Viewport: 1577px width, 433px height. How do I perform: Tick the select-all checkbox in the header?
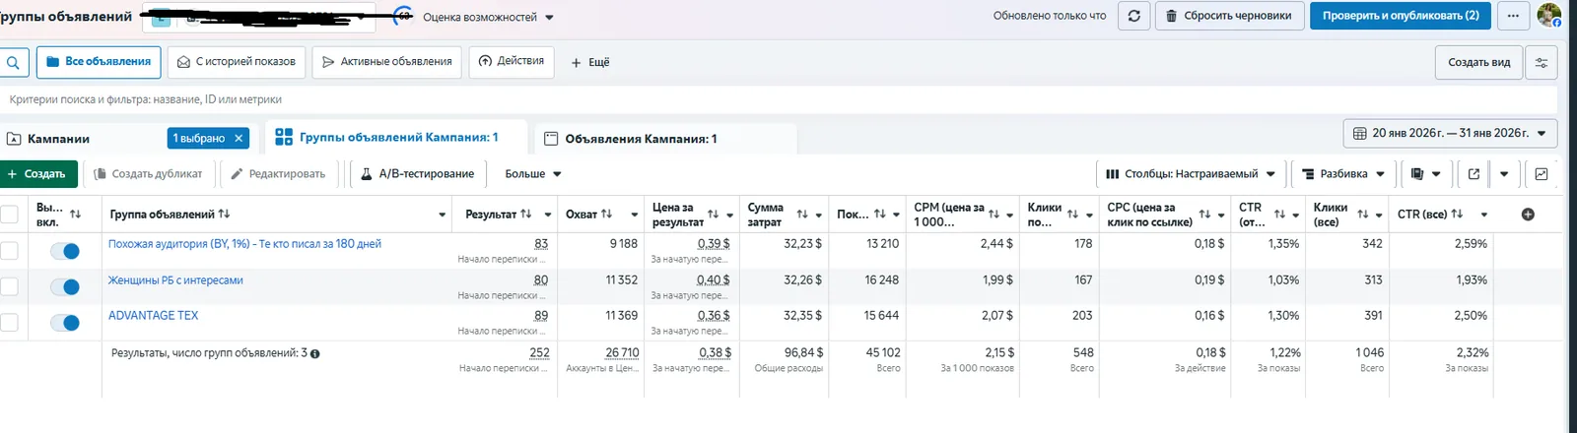[9, 215]
